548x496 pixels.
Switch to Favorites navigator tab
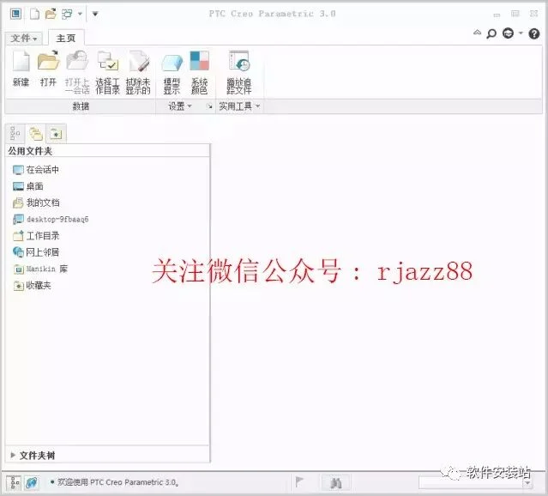coord(57,133)
